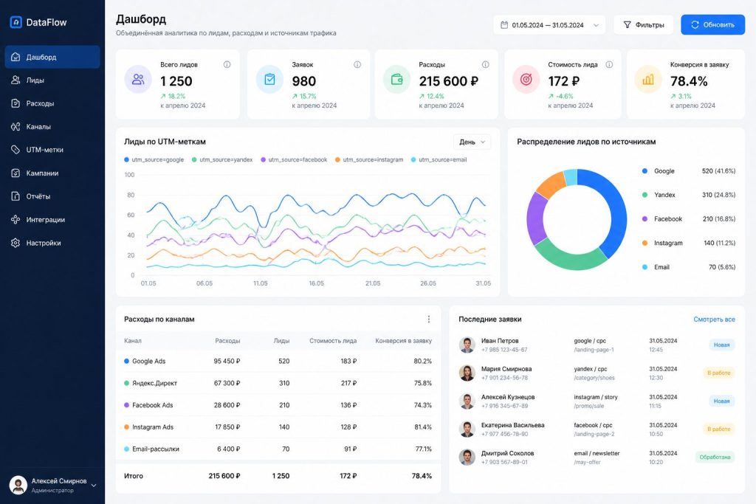Toggle utm_source=facebook legend series
This screenshot has height=504, width=756.
[x=294, y=159]
